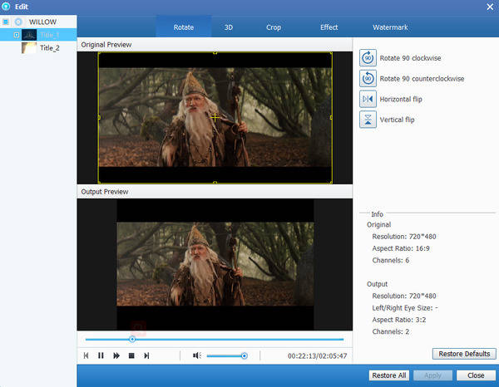Click the WILLOW disc icon

[x=18, y=22]
